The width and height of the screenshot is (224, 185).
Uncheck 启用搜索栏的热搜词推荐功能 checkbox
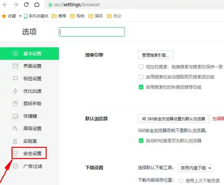[141, 87]
